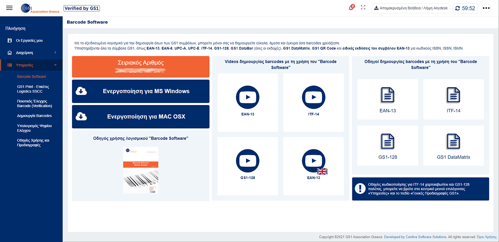Play the EAN-13 video
The image size is (499, 242).
point(248,97)
